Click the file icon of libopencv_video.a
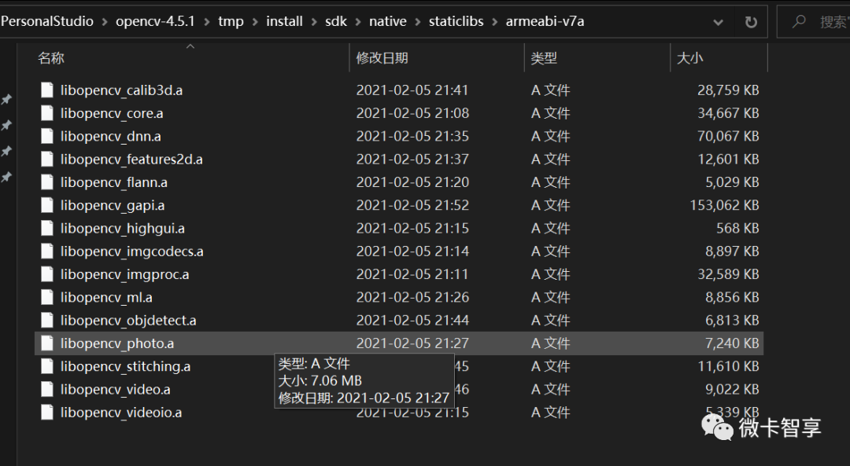This screenshot has height=466, width=850. [x=47, y=389]
